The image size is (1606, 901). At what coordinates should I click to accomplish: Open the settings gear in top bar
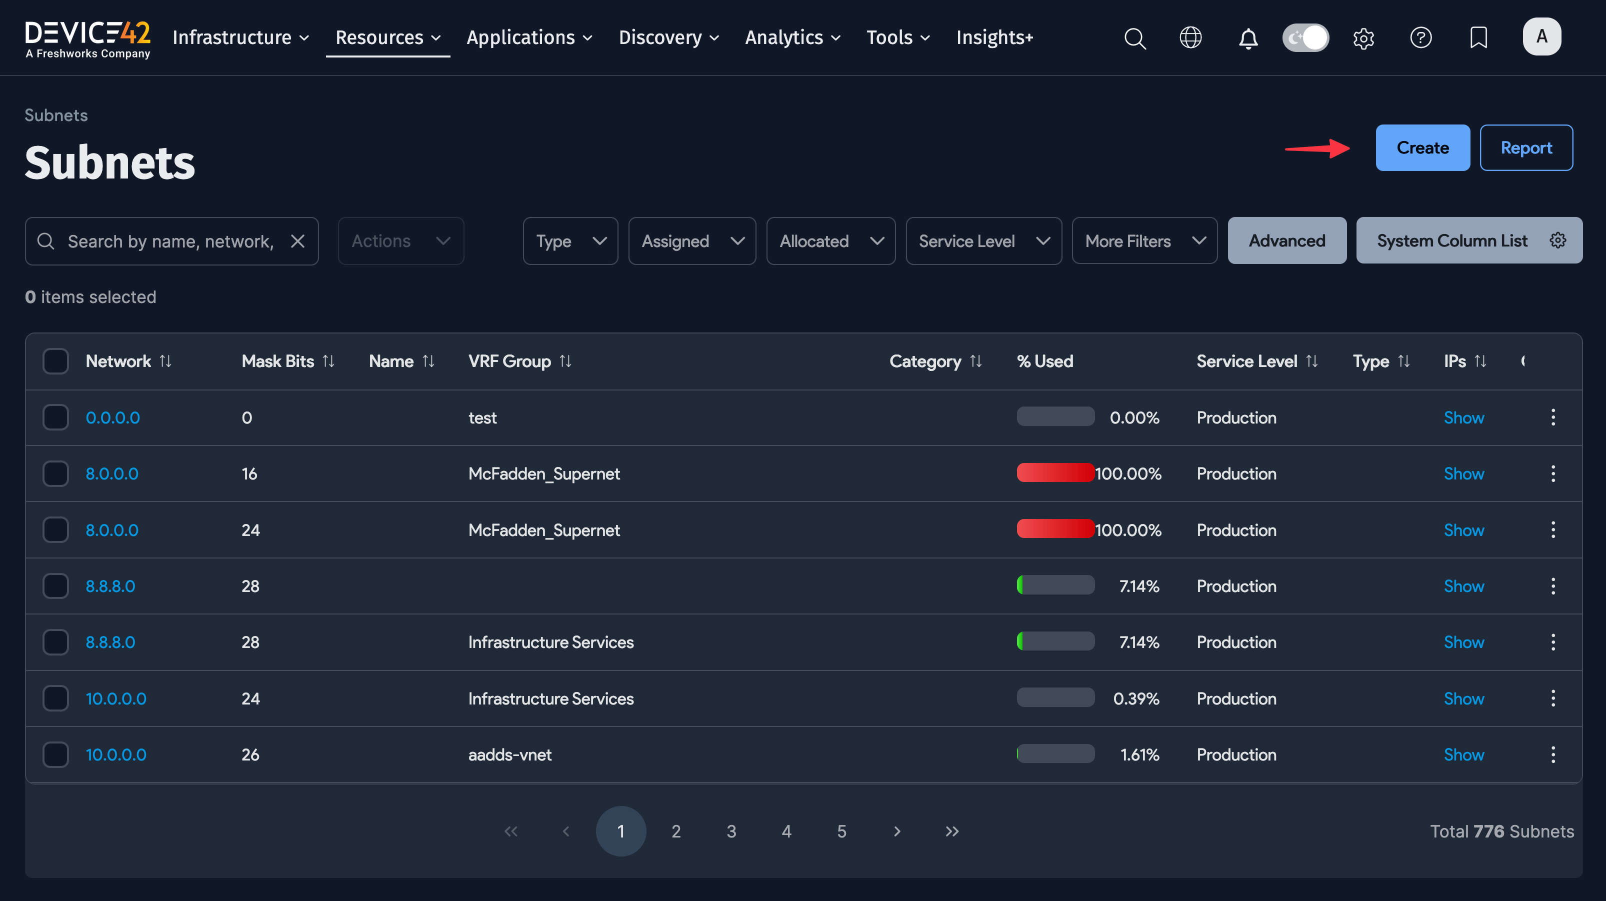(1363, 38)
